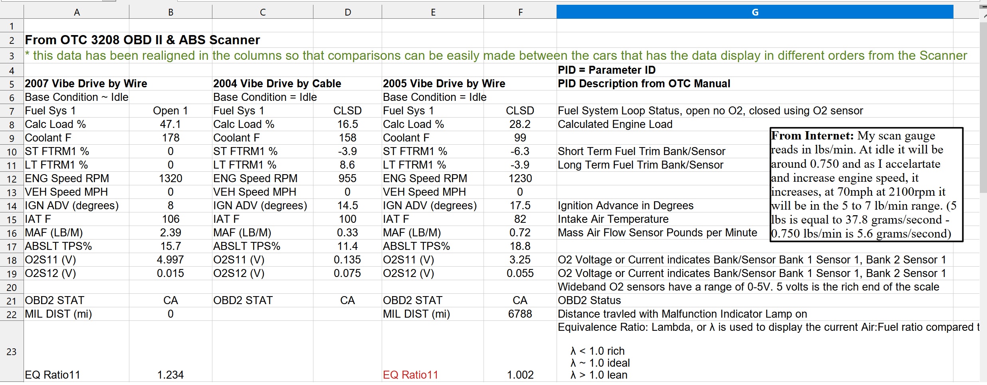Select column E header

coord(433,12)
